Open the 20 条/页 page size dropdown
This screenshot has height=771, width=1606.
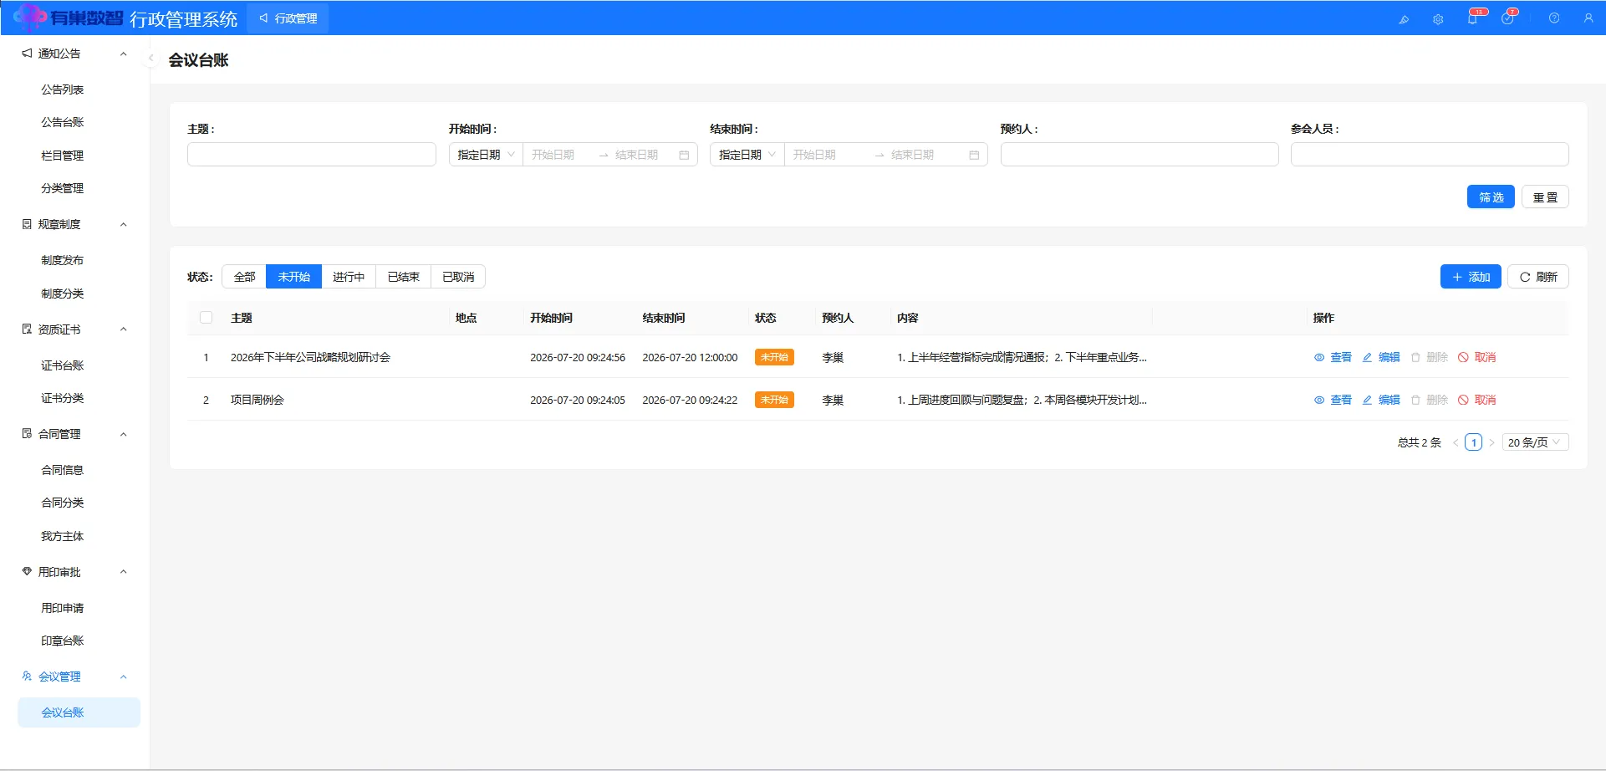(x=1535, y=442)
